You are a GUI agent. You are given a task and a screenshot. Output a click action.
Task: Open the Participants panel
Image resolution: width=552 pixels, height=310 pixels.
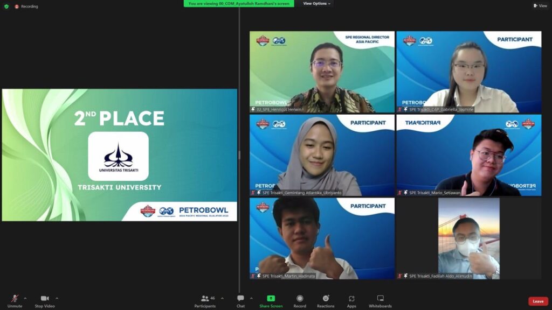pos(205,301)
